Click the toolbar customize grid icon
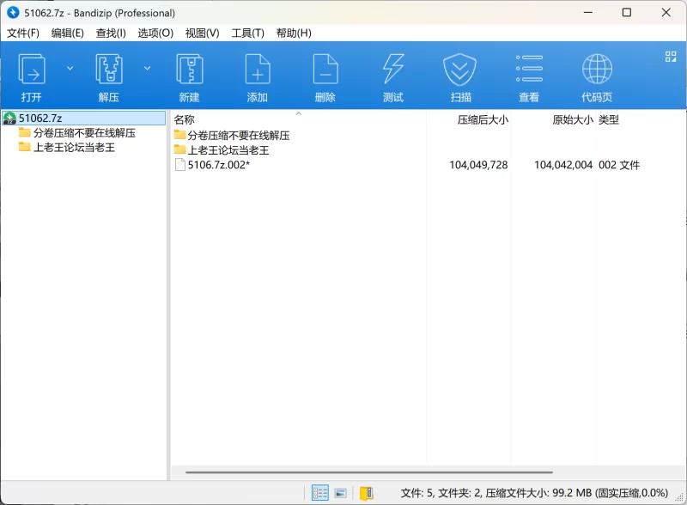Viewport: 687px width, 505px height. coord(671,57)
